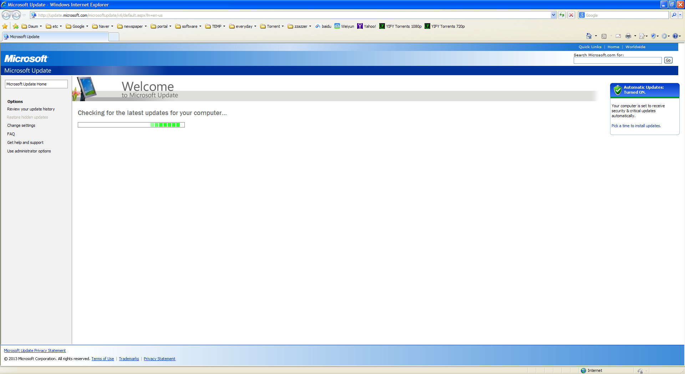Open the Home button dropdown arrow
The height and width of the screenshot is (374, 685).
(x=596, y=36)
